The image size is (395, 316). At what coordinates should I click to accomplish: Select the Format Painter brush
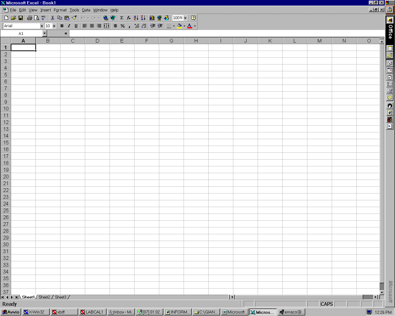point(74,18)
